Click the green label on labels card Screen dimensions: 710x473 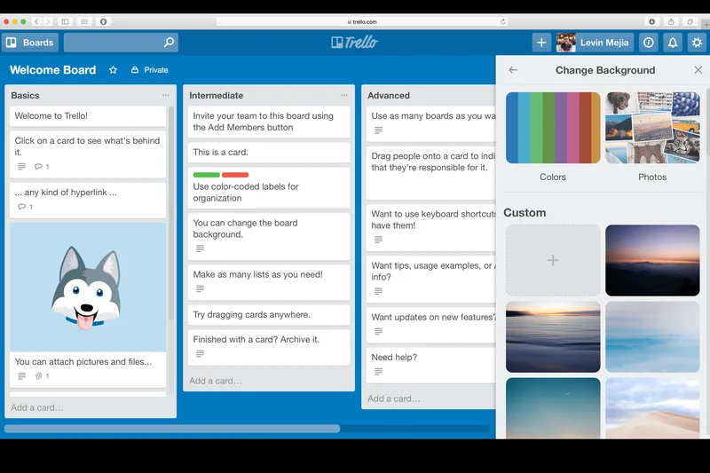click(207, 175)
